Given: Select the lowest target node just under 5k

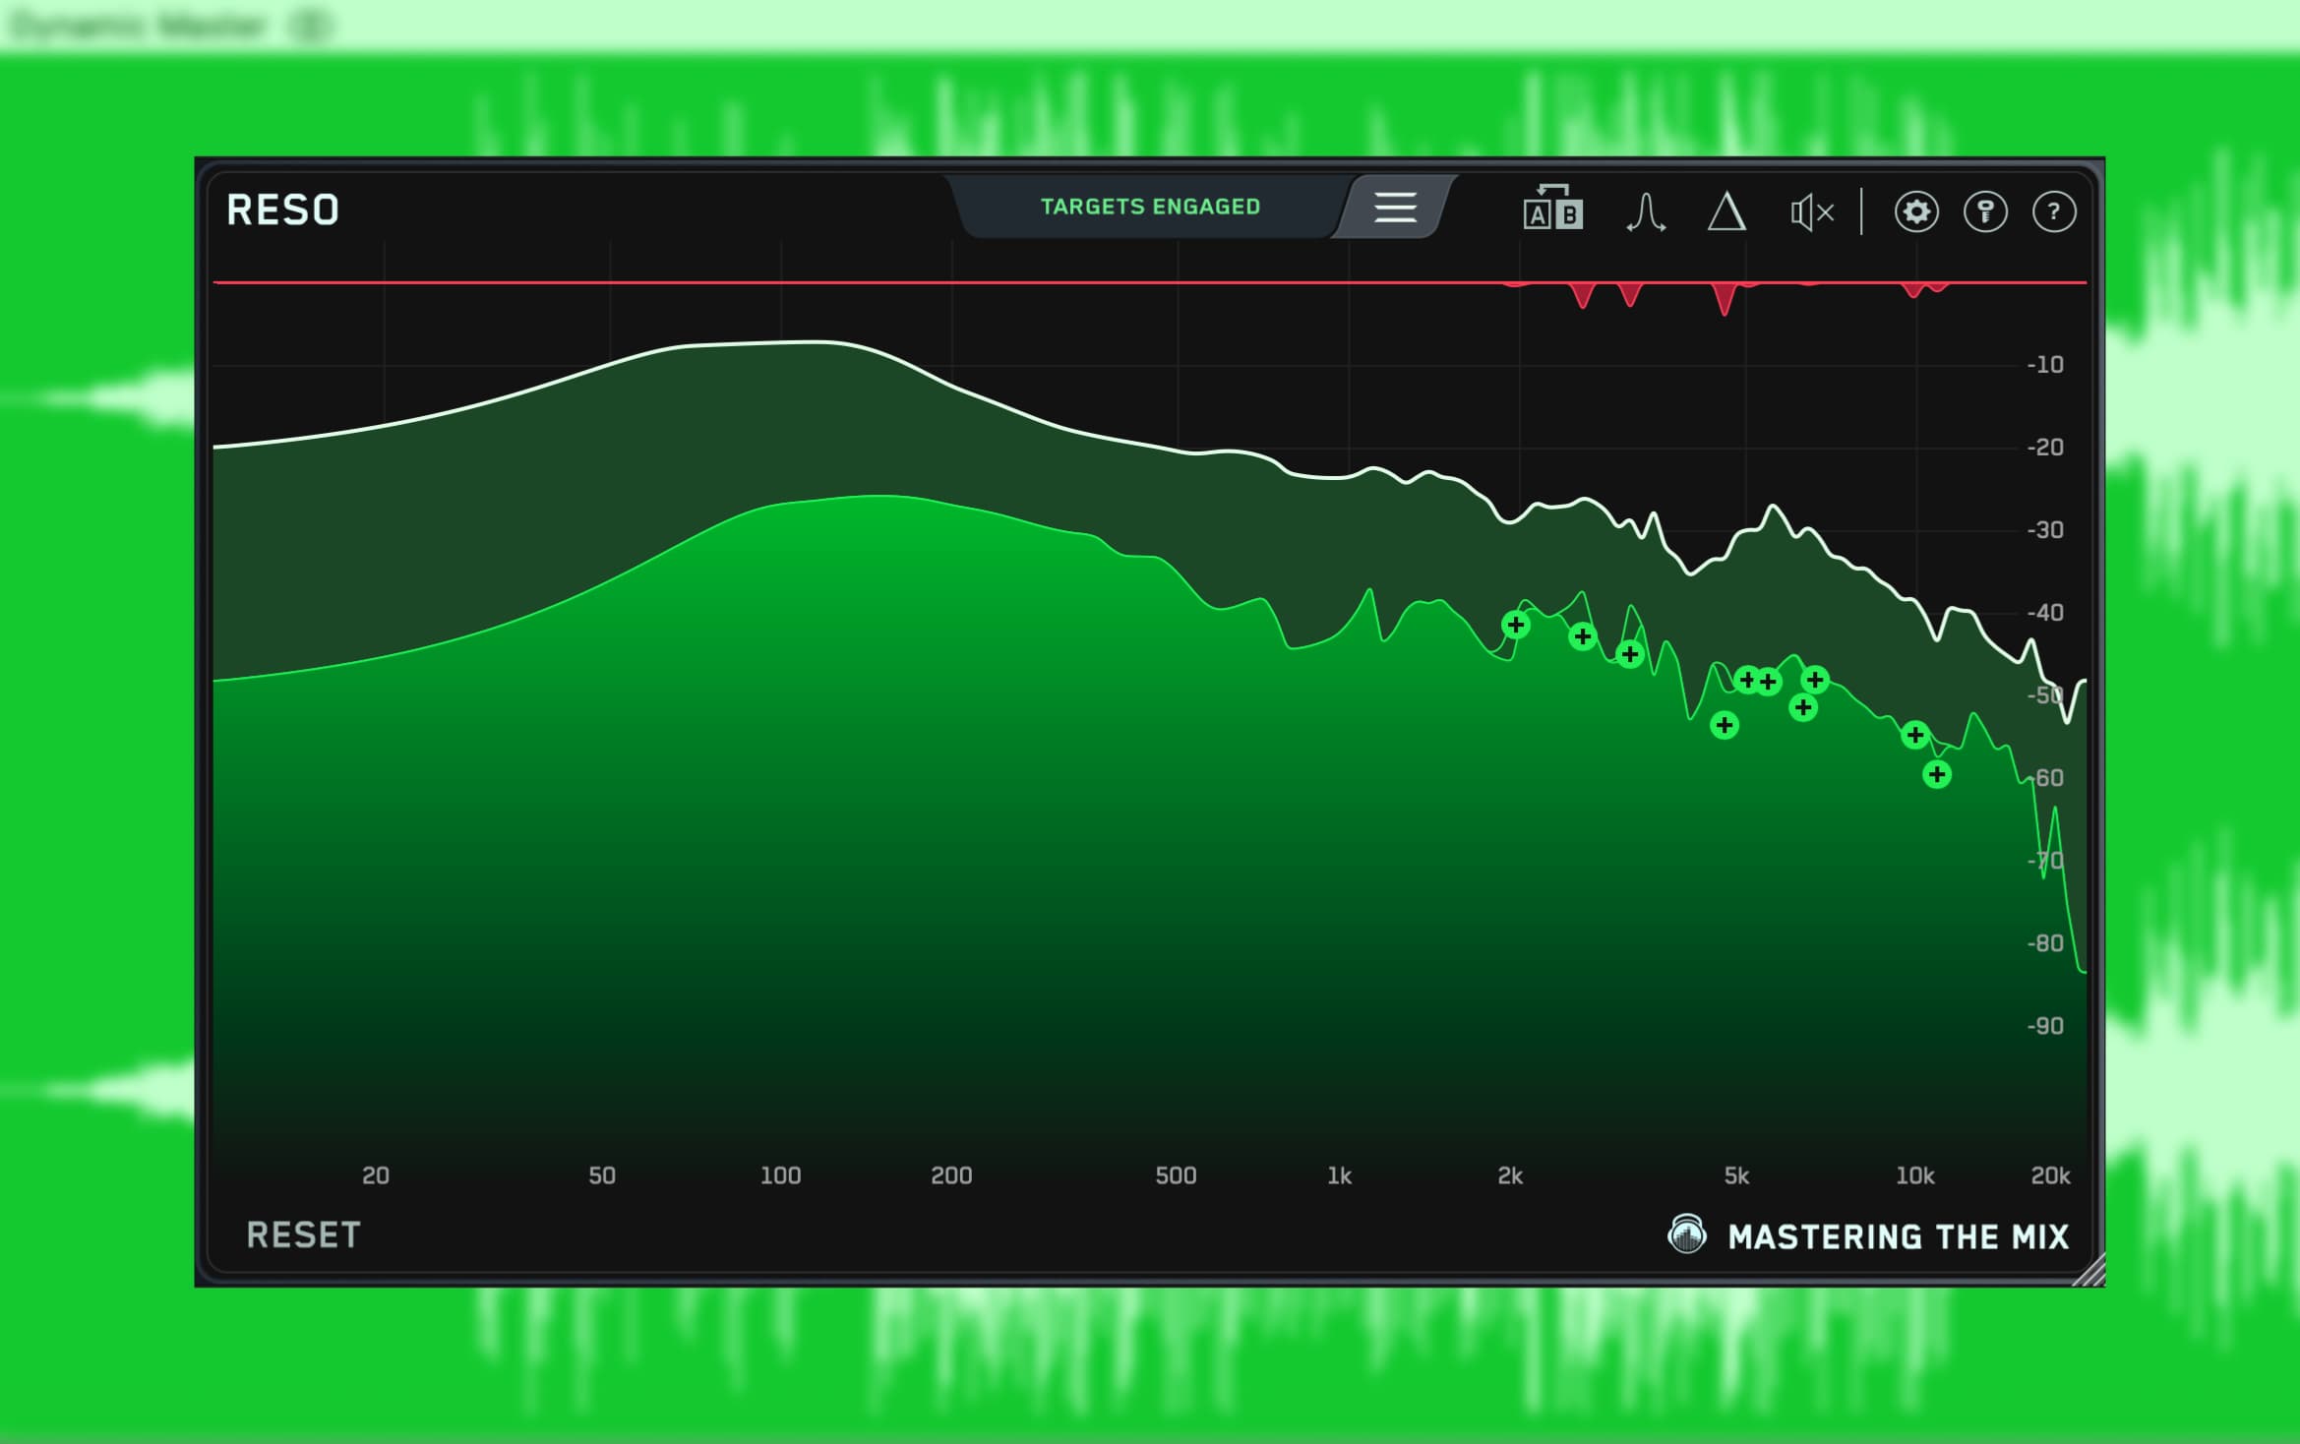Looking at the screenshot, I should (x=1725, y=726).
